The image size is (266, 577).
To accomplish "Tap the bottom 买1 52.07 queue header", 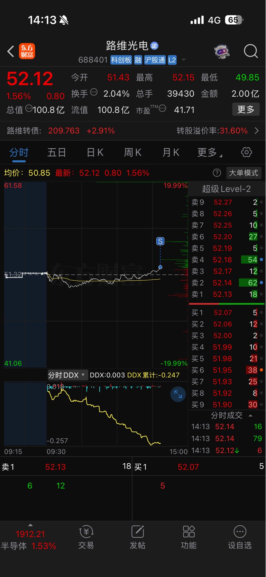I will [199, 467].
